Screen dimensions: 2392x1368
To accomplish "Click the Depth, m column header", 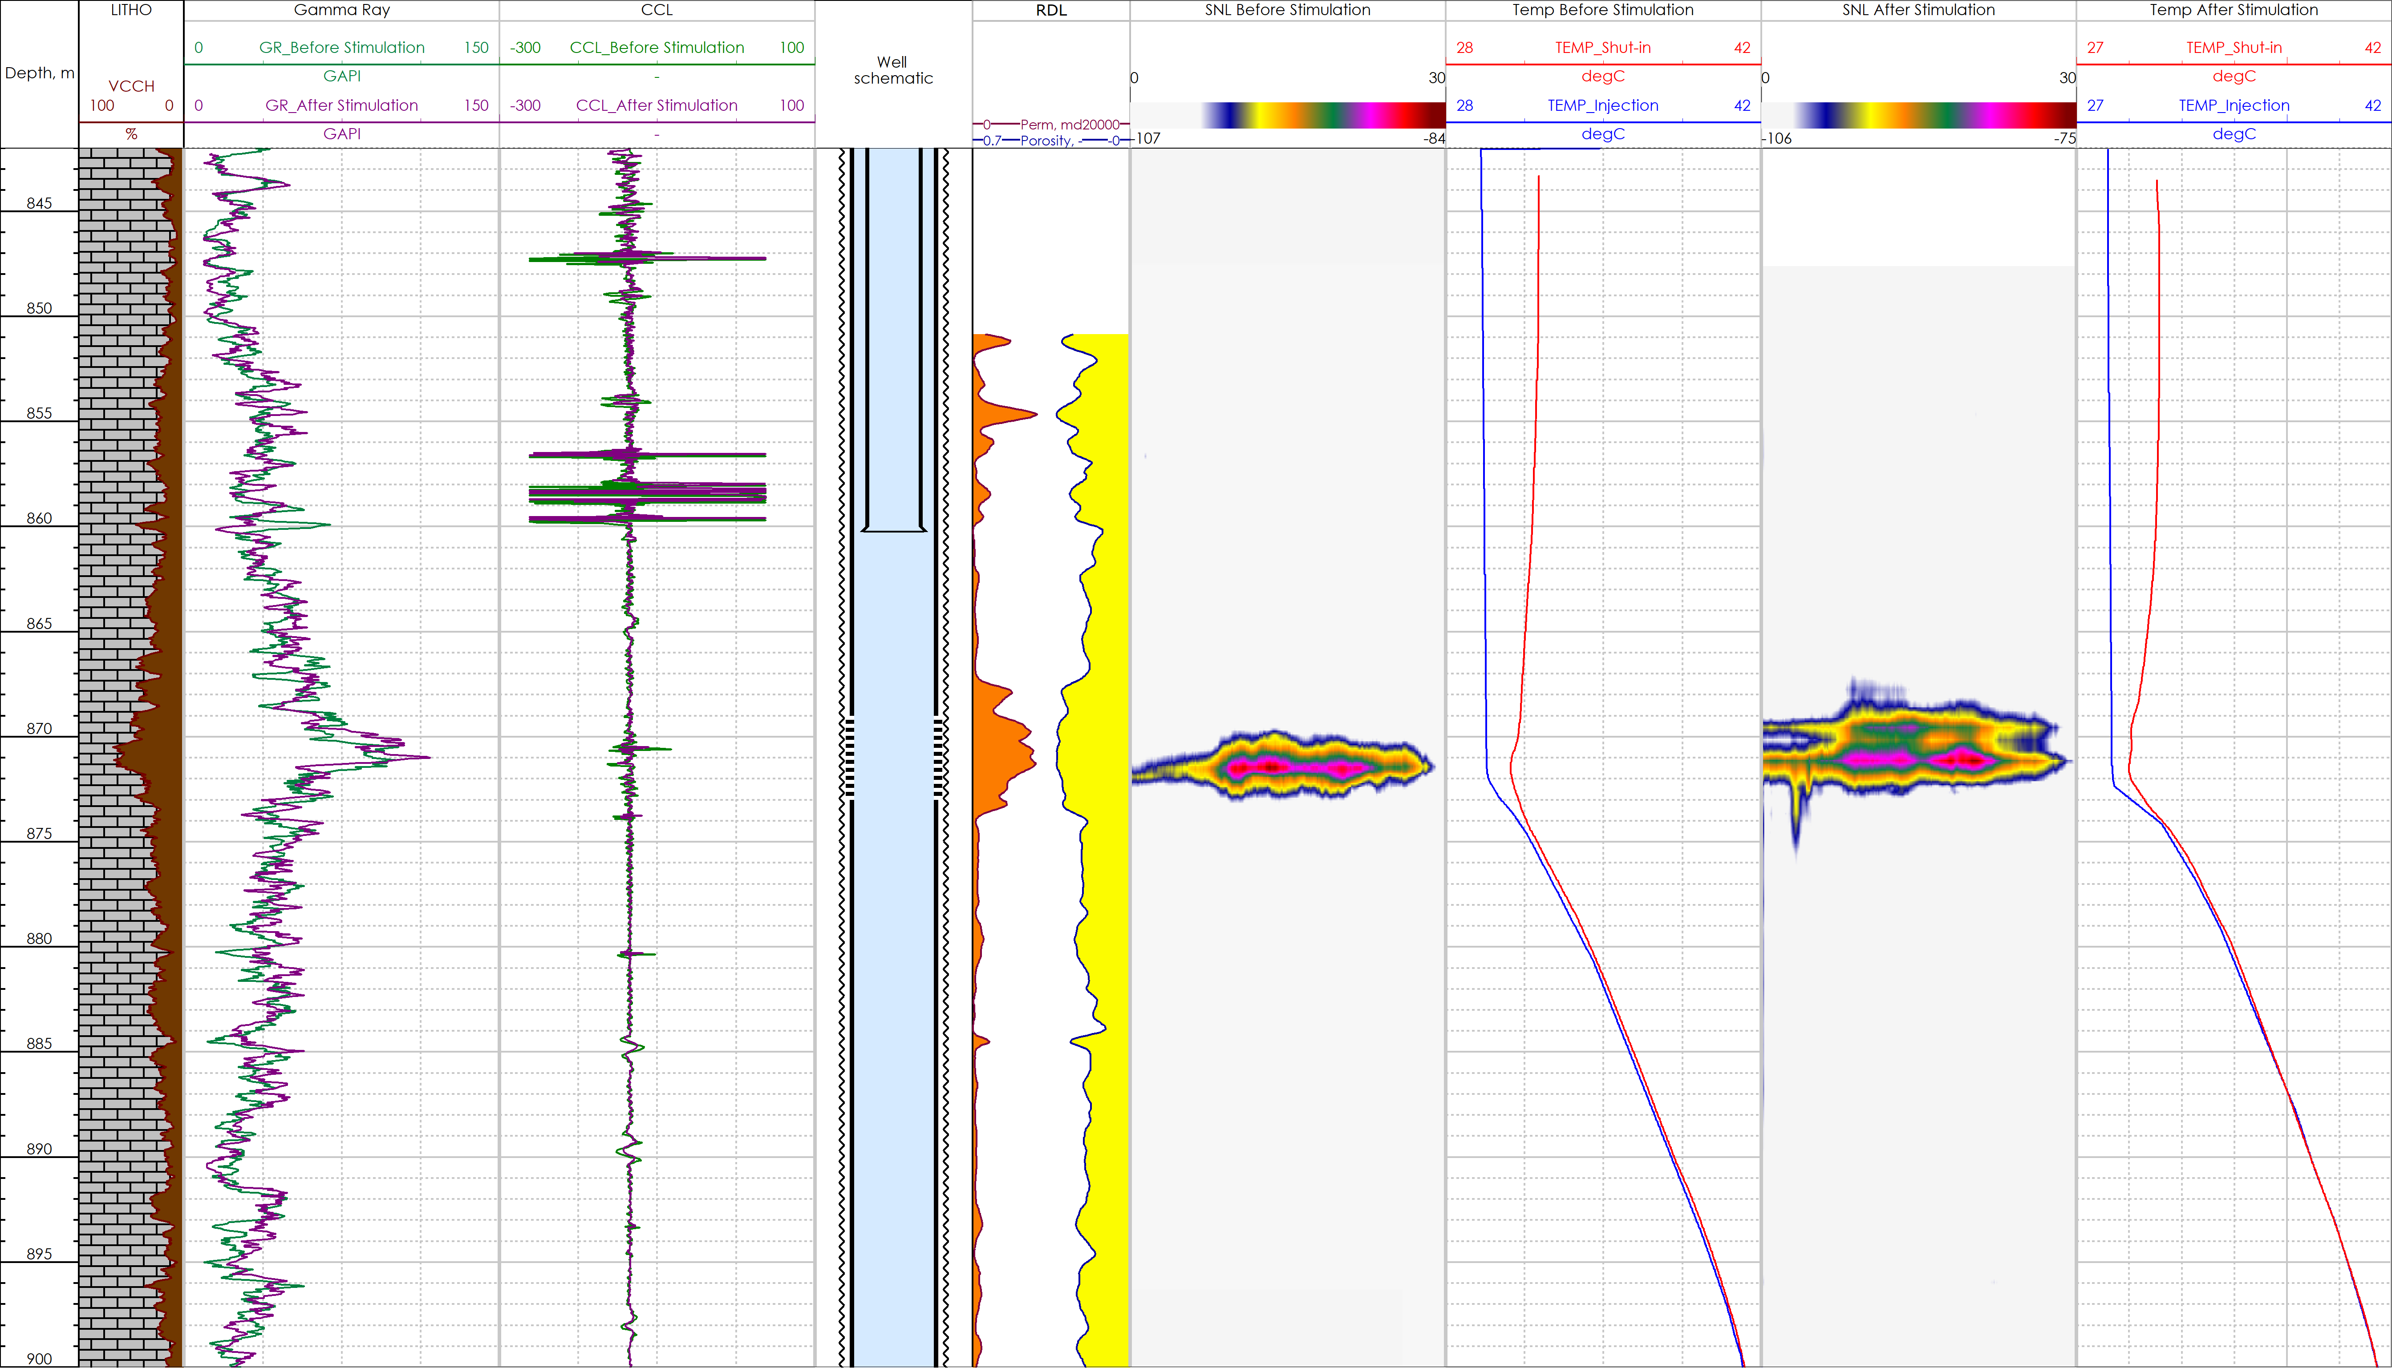I will click(x=40, y=73).
